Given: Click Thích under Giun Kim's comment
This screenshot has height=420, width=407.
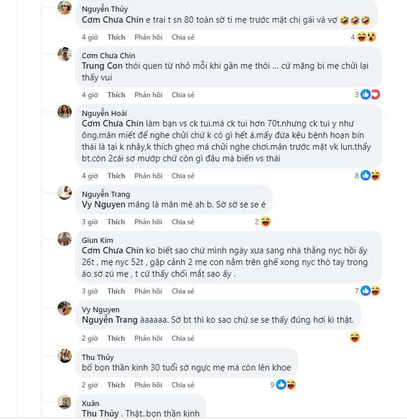Looking at the screenshot, I should [x=116, y=291].
